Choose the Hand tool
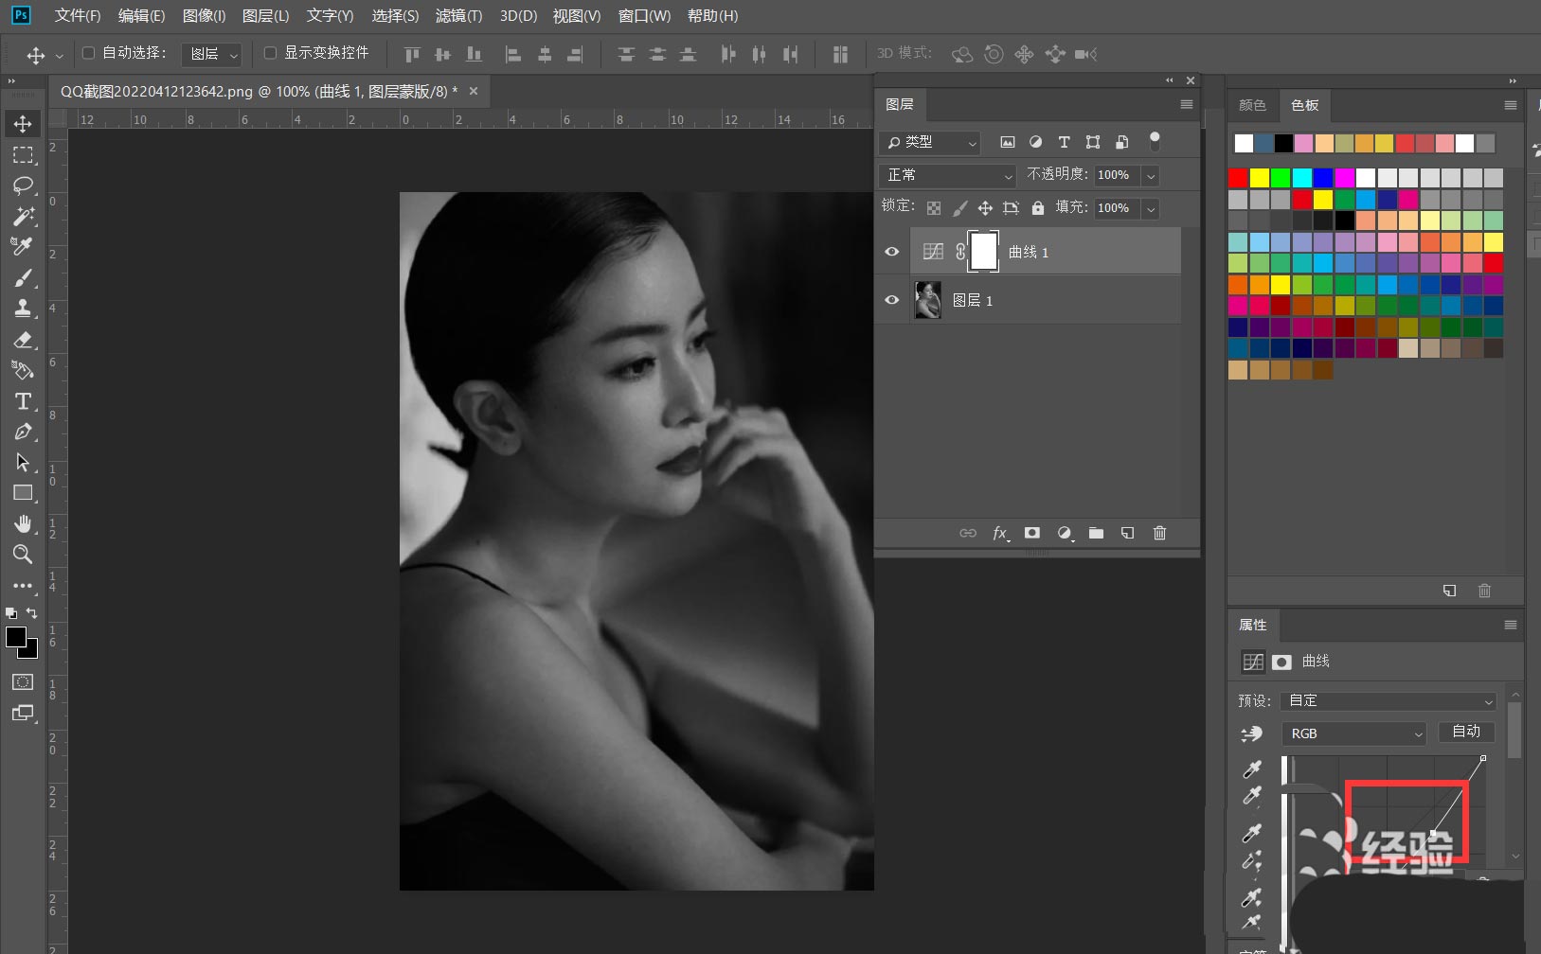The height and width of the screenshot is (954, 1541). point(24,523)
